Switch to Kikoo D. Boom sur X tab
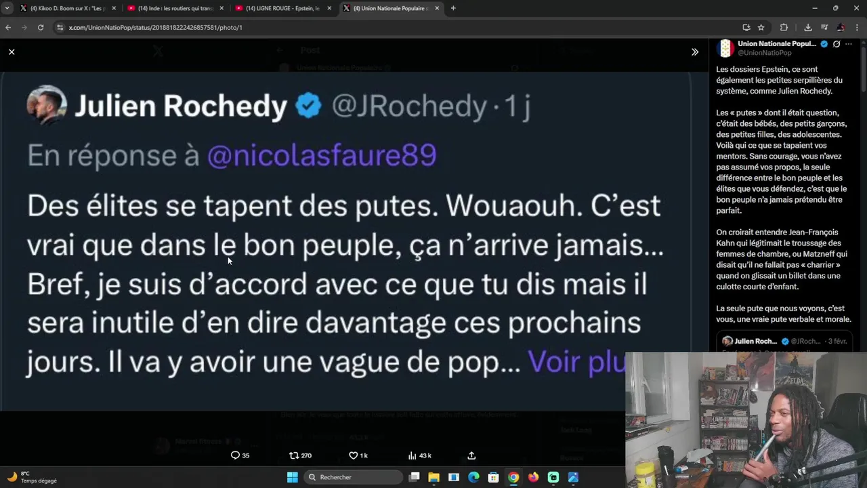 [68, 8]
